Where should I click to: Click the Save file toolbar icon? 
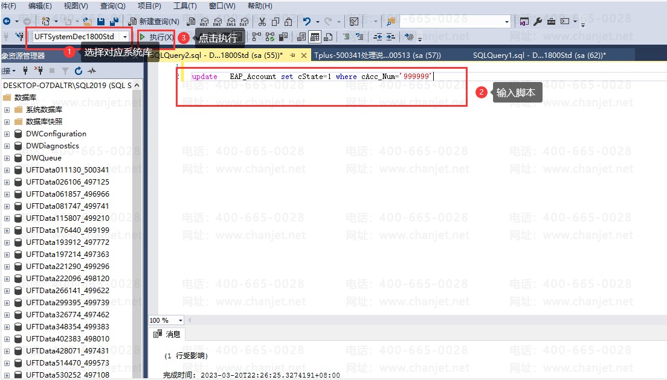pyautogui.click(x=101, y=21)
